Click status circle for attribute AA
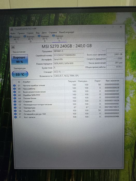 [15, 98]
